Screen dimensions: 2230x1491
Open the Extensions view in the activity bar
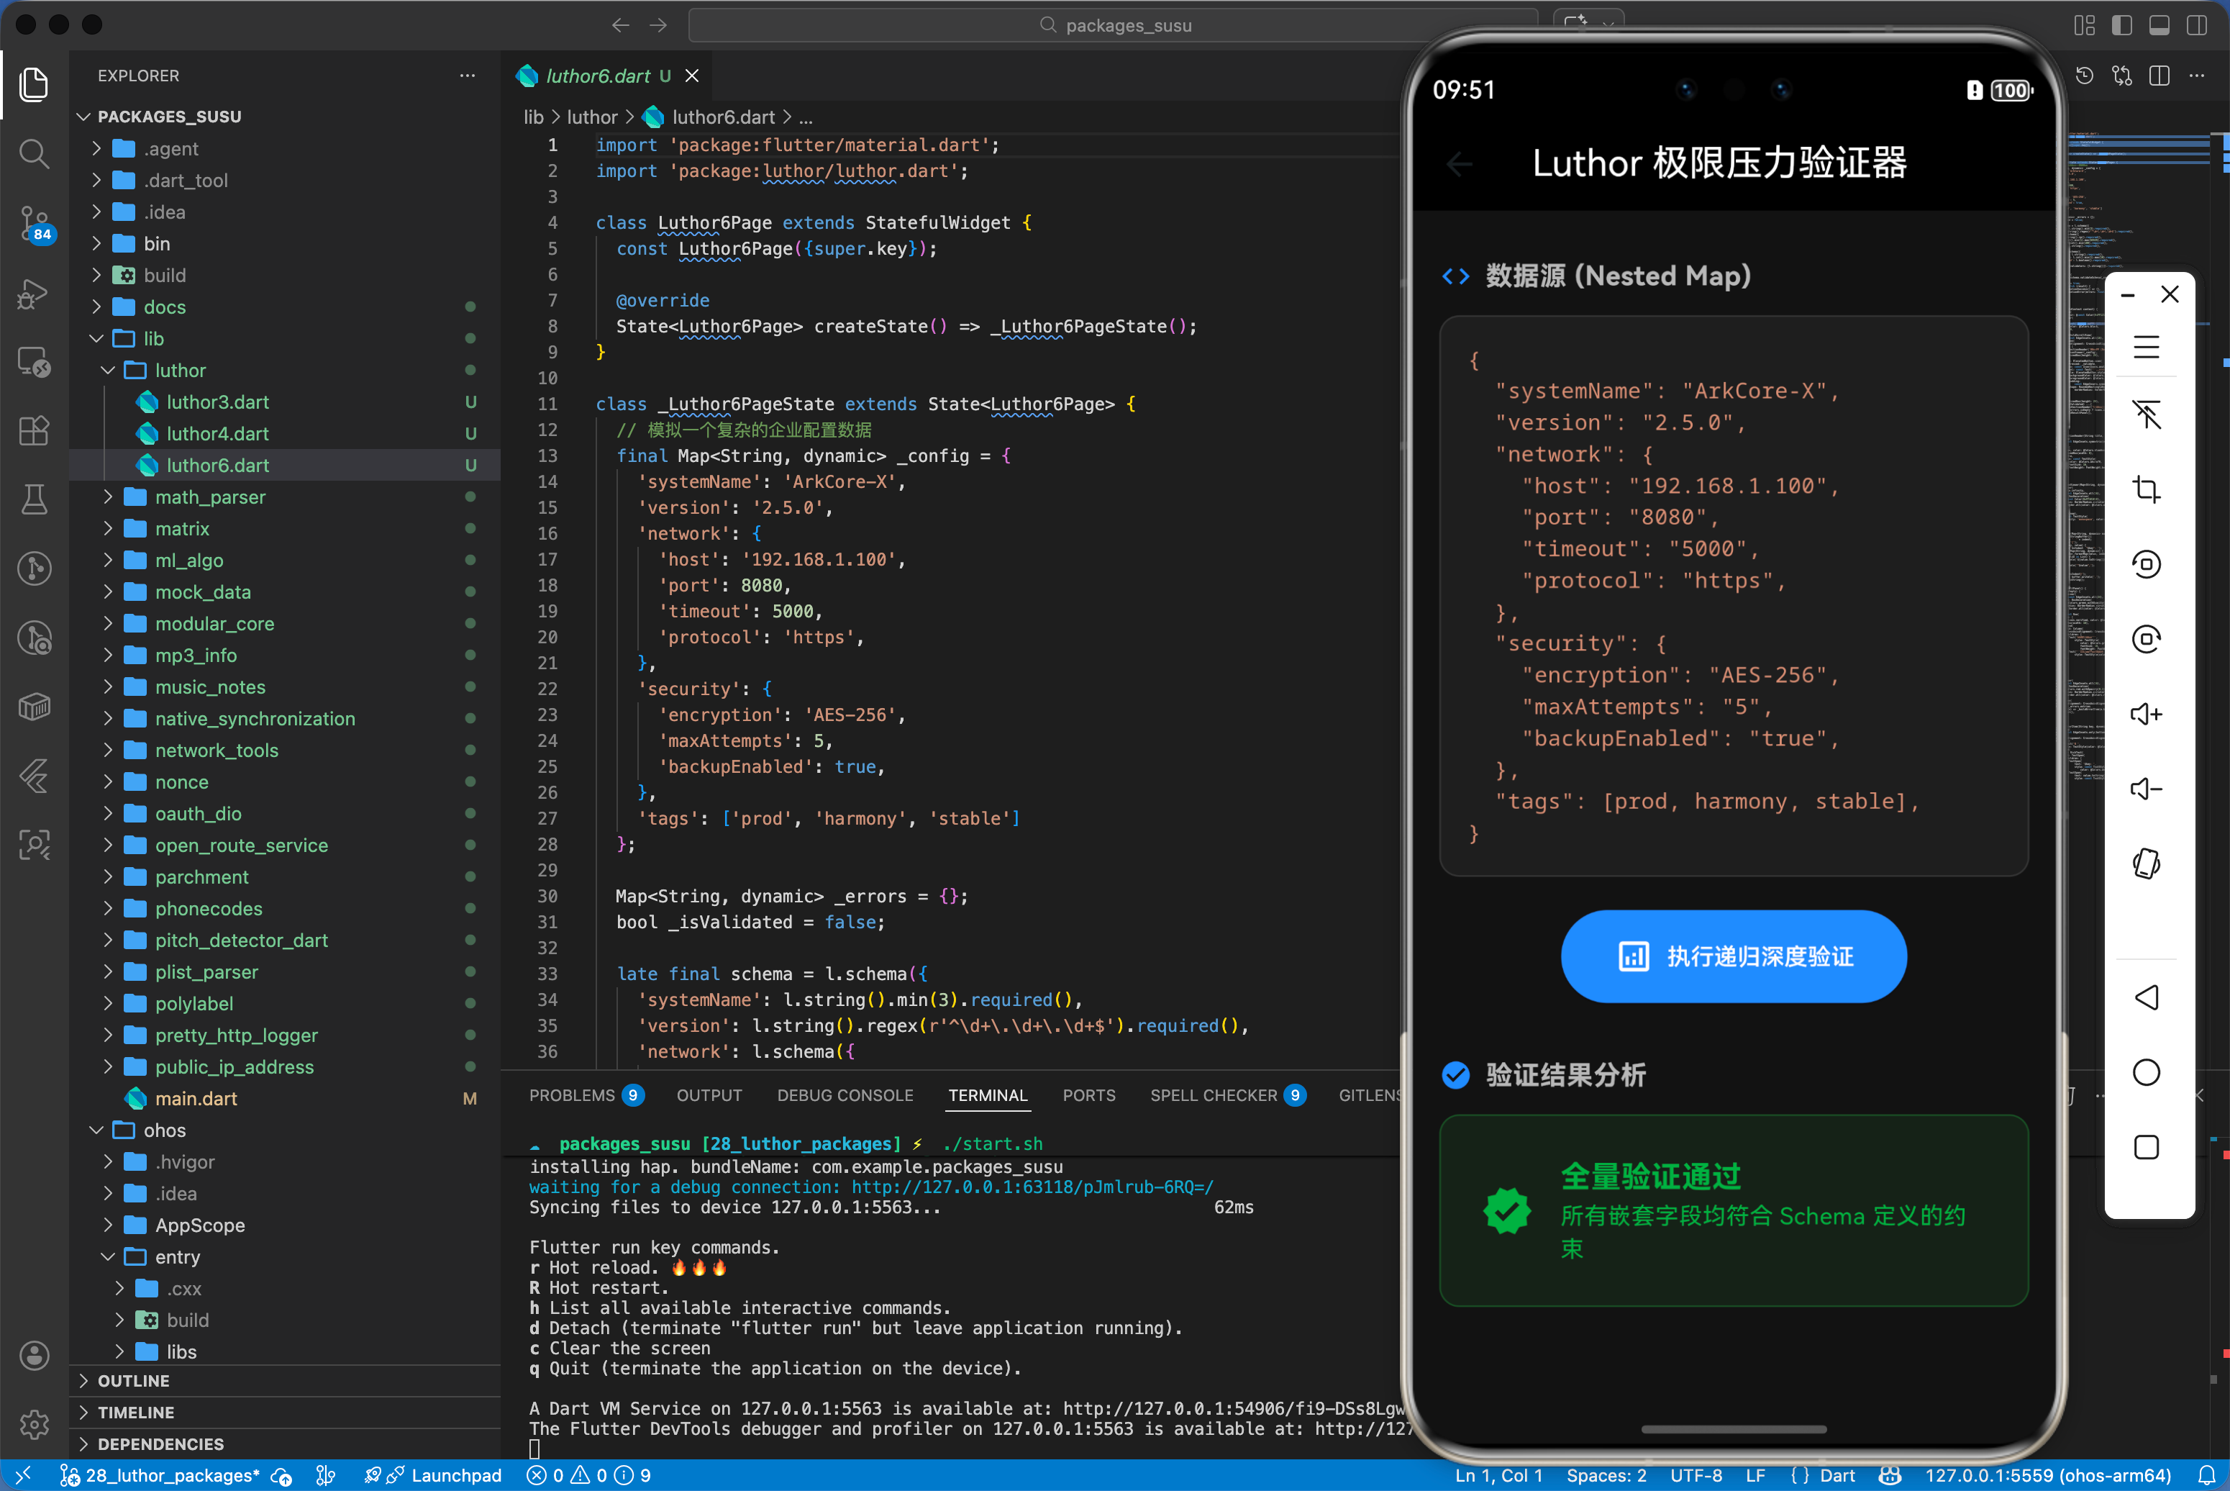pos(35,431)
